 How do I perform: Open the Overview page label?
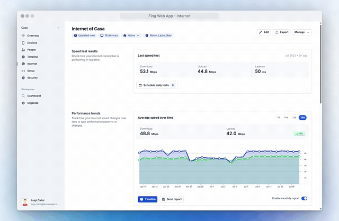point(33,36)
